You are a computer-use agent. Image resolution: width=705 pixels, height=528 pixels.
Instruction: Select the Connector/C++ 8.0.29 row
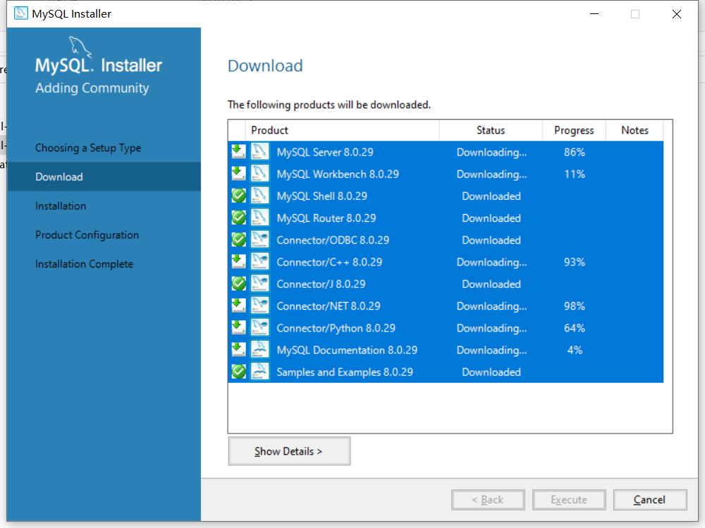[329, 262]
